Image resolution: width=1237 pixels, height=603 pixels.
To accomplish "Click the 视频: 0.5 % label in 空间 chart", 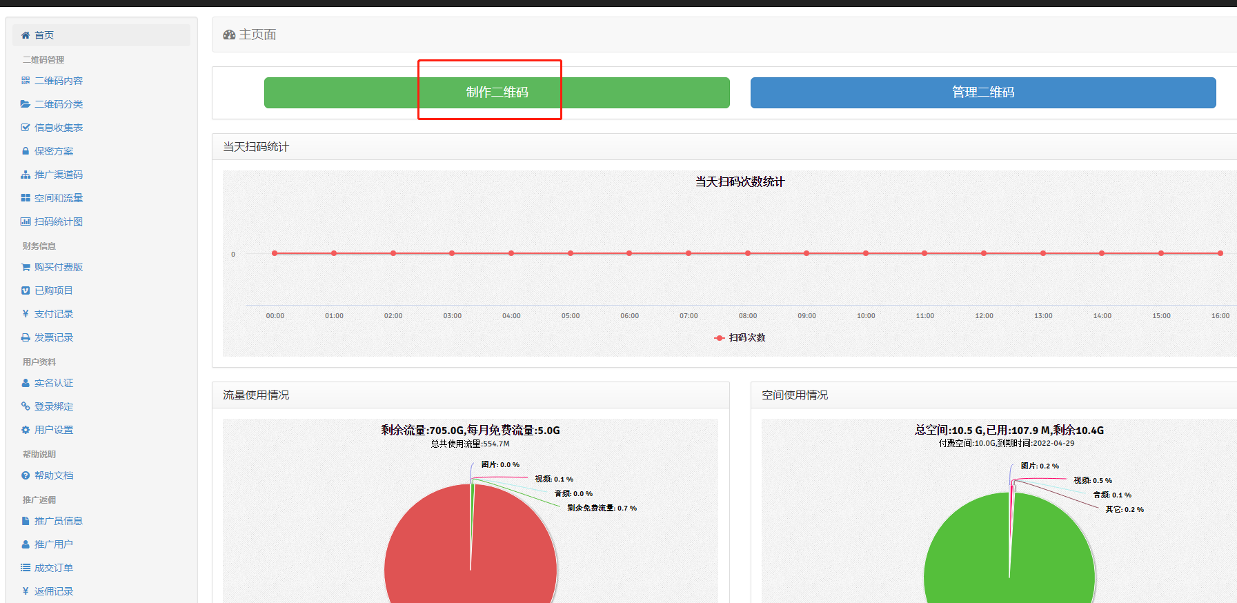I will point(1093,480).
